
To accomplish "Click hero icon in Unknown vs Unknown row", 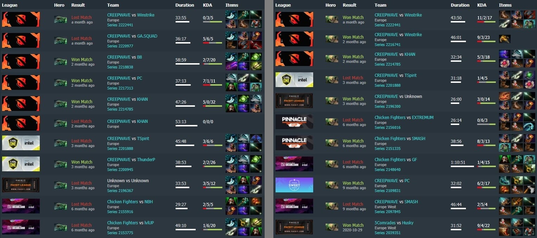I will pos(61,185).
